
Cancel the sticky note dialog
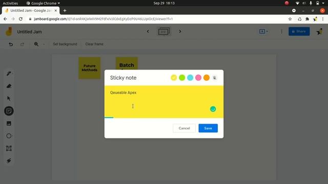[184, 128]
